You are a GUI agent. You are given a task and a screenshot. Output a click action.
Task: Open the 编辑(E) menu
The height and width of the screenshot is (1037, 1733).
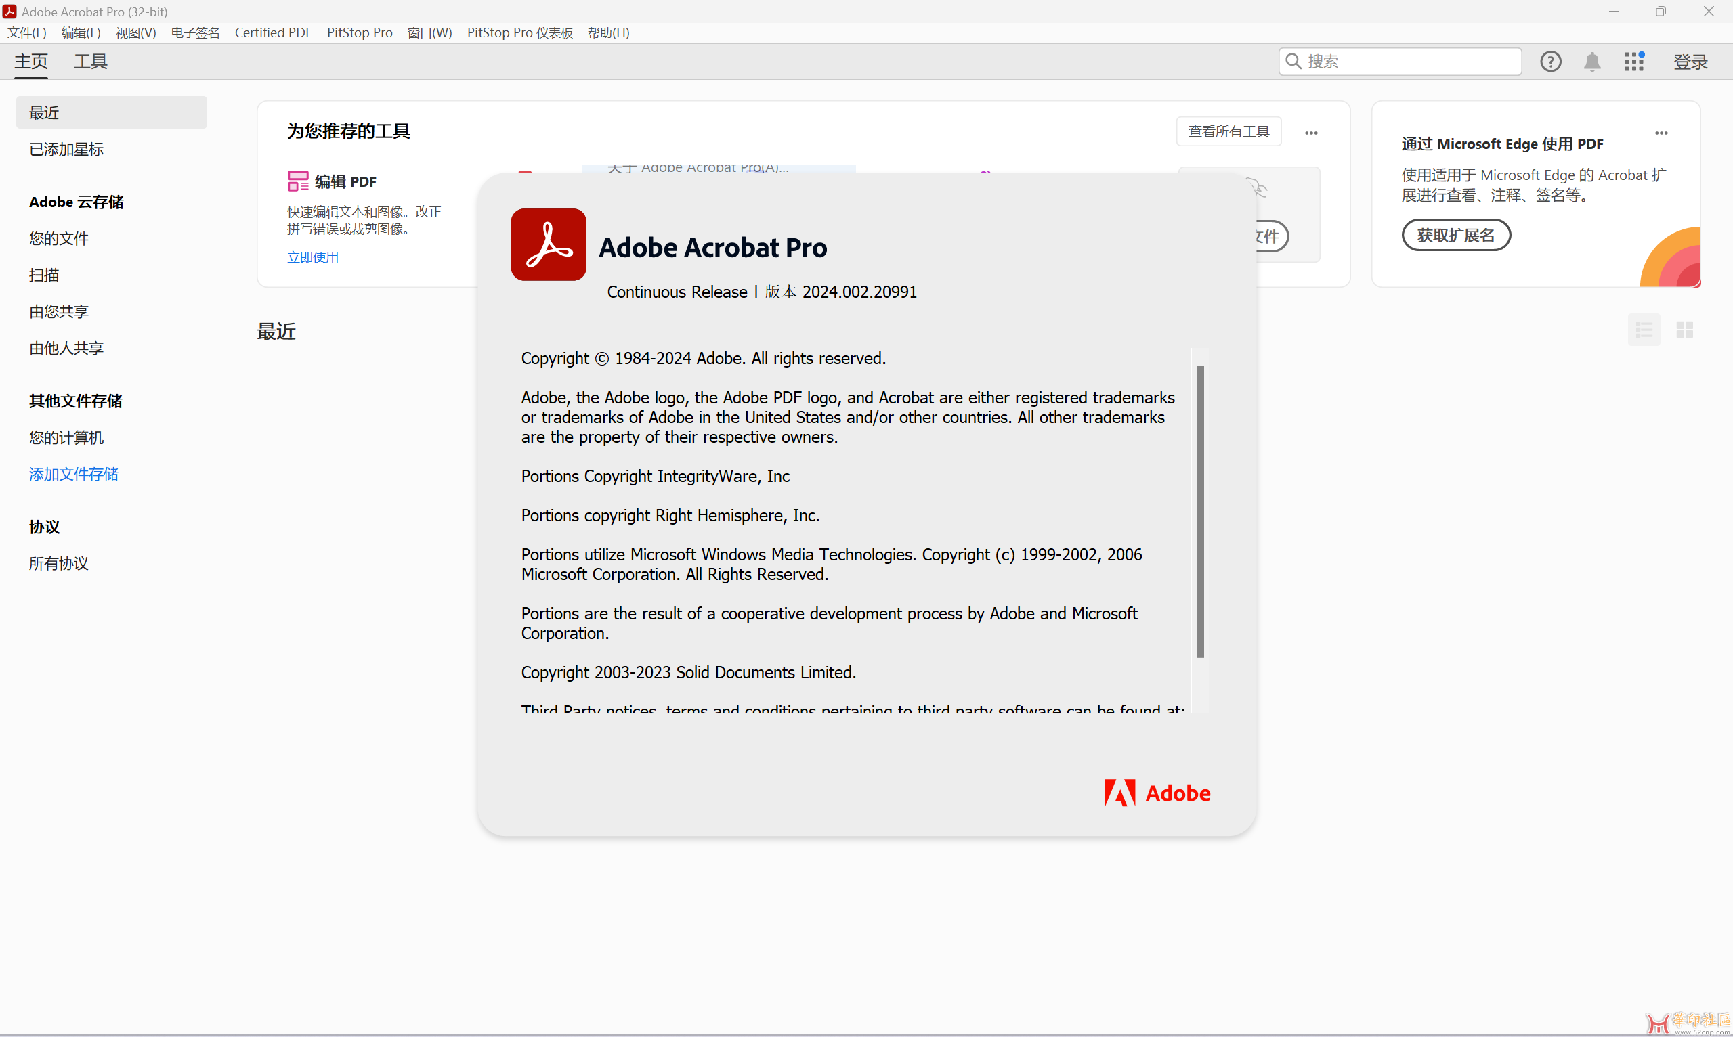click(81, 33)
